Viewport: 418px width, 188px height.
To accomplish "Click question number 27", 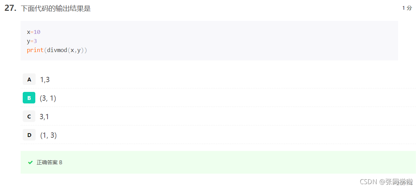I will pyautogui.click(x=10, y=8).
